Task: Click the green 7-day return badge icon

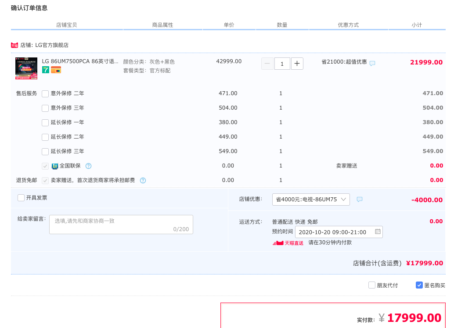Action: pos(46,70)
